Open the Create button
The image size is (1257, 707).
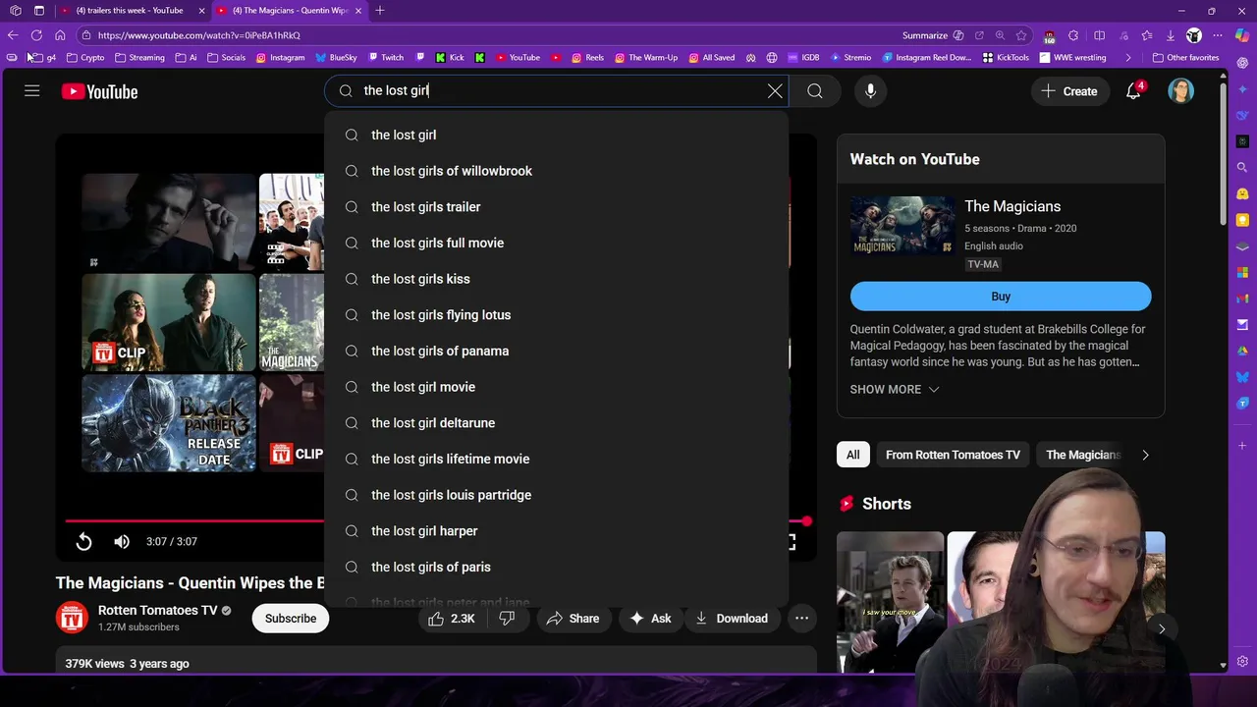[1069, 91]
